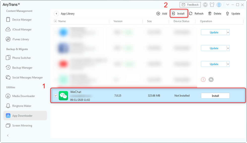This screenshot has height=143, width=247.
Task: Click Update for the first app row
Action: pos(214,32)
